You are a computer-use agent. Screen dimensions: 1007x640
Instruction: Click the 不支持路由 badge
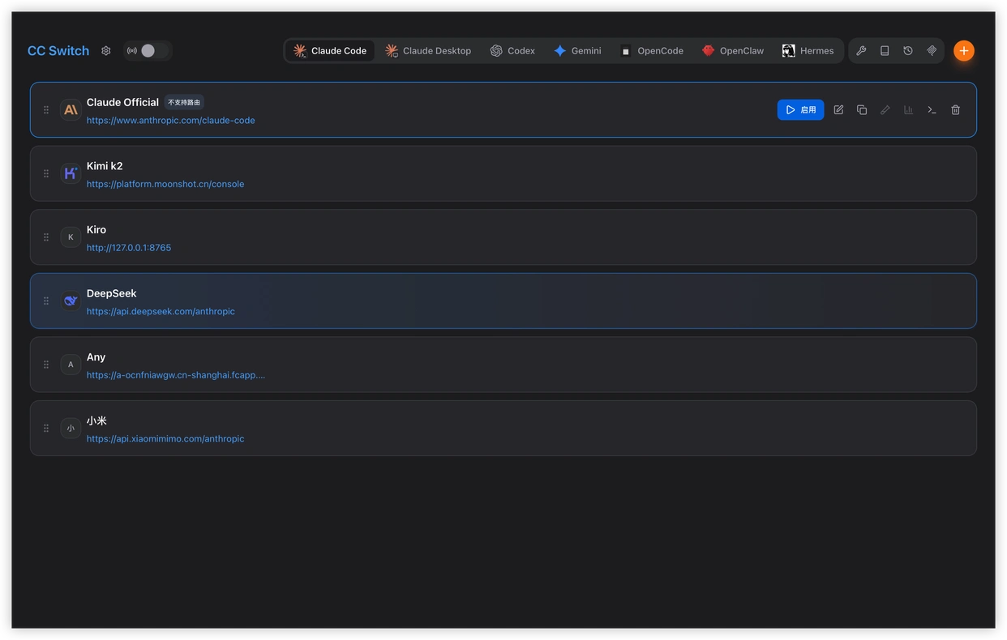184,102
